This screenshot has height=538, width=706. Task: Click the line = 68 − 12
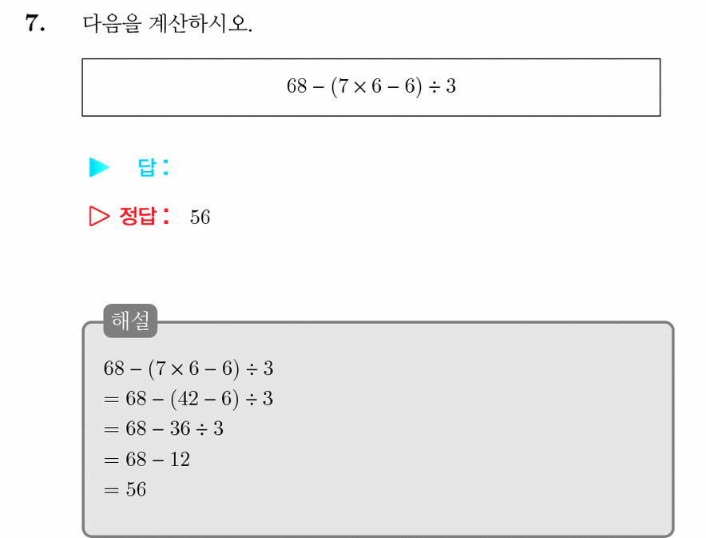[x=147, y=460]
